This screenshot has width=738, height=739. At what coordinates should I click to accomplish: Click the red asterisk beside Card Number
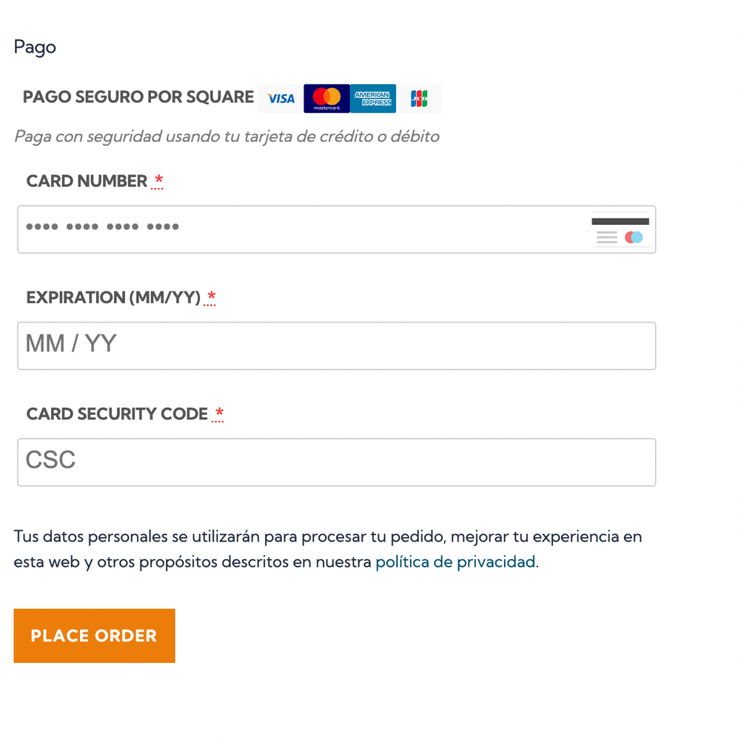[x=158, y=180]
